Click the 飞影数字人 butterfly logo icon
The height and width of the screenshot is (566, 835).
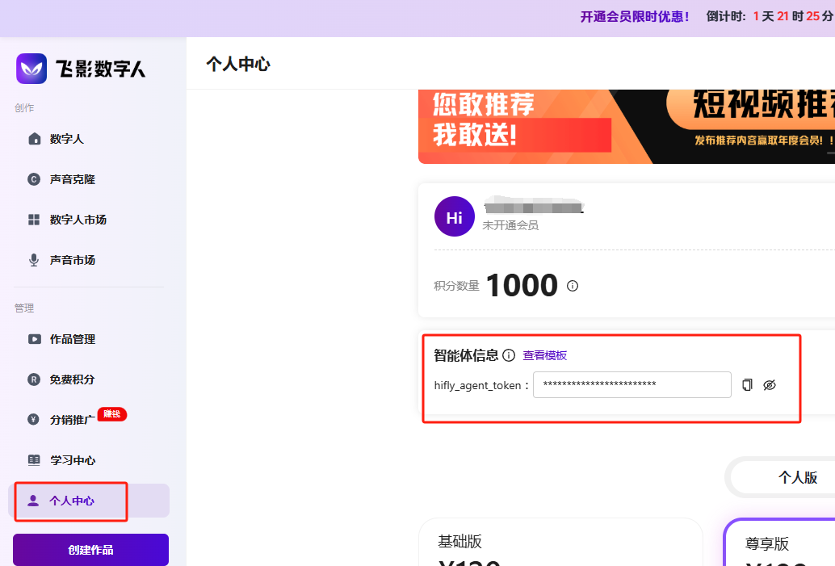31,69
